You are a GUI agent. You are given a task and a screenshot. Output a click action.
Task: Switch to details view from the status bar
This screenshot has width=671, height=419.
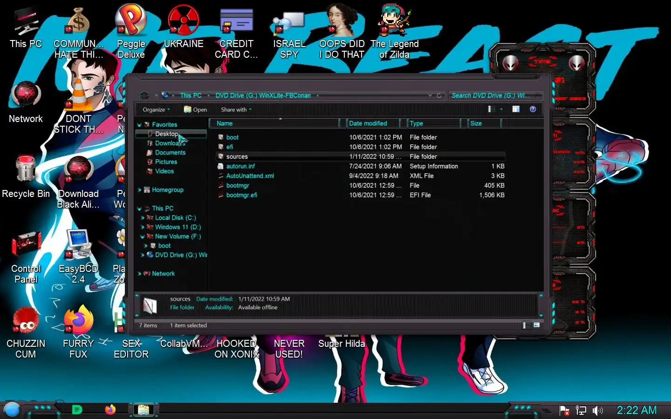(x=526, y=325)
